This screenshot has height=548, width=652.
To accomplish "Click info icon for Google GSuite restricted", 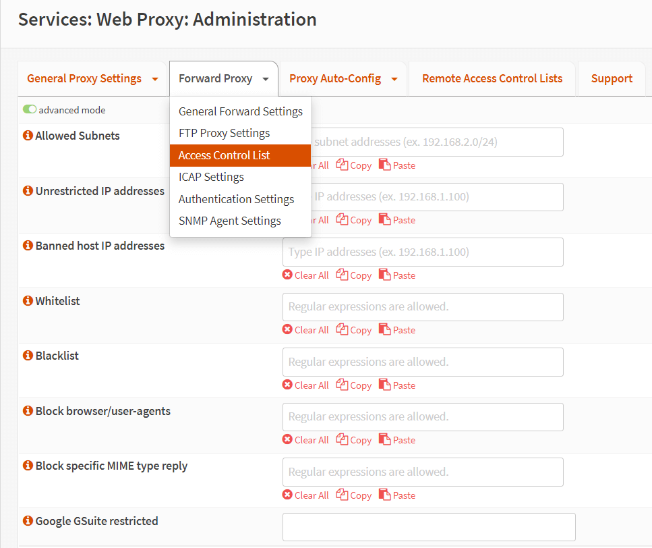I will click(28, 521).
